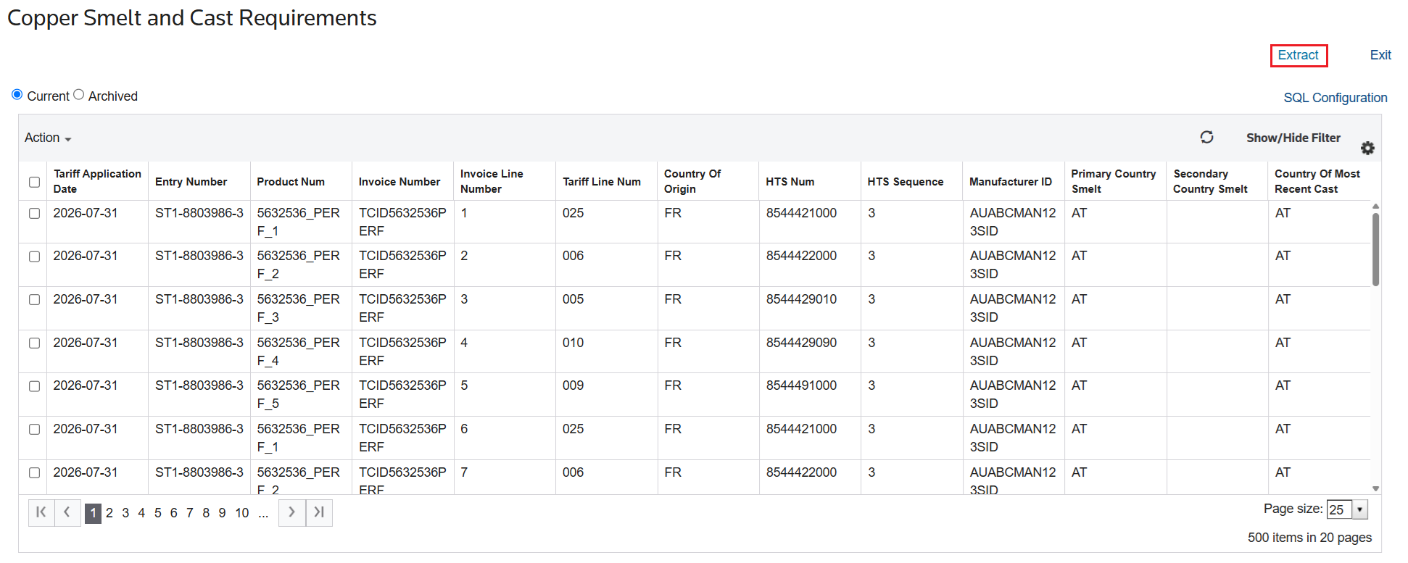Click HTS Num cell 8544491000
The height and width of the screenshot is (563, 1408).
pyautogui.click(x=801, y=385)
